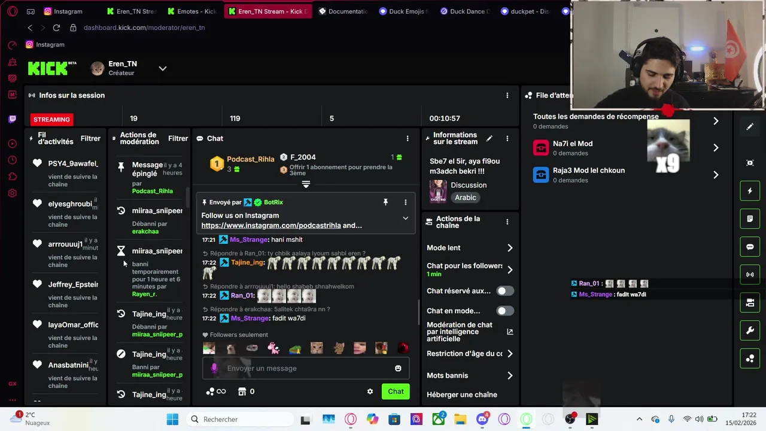Collapse leaderboard with the down arrow handle
Viewport: 766px width, 431px height.
tap(306, 184)
